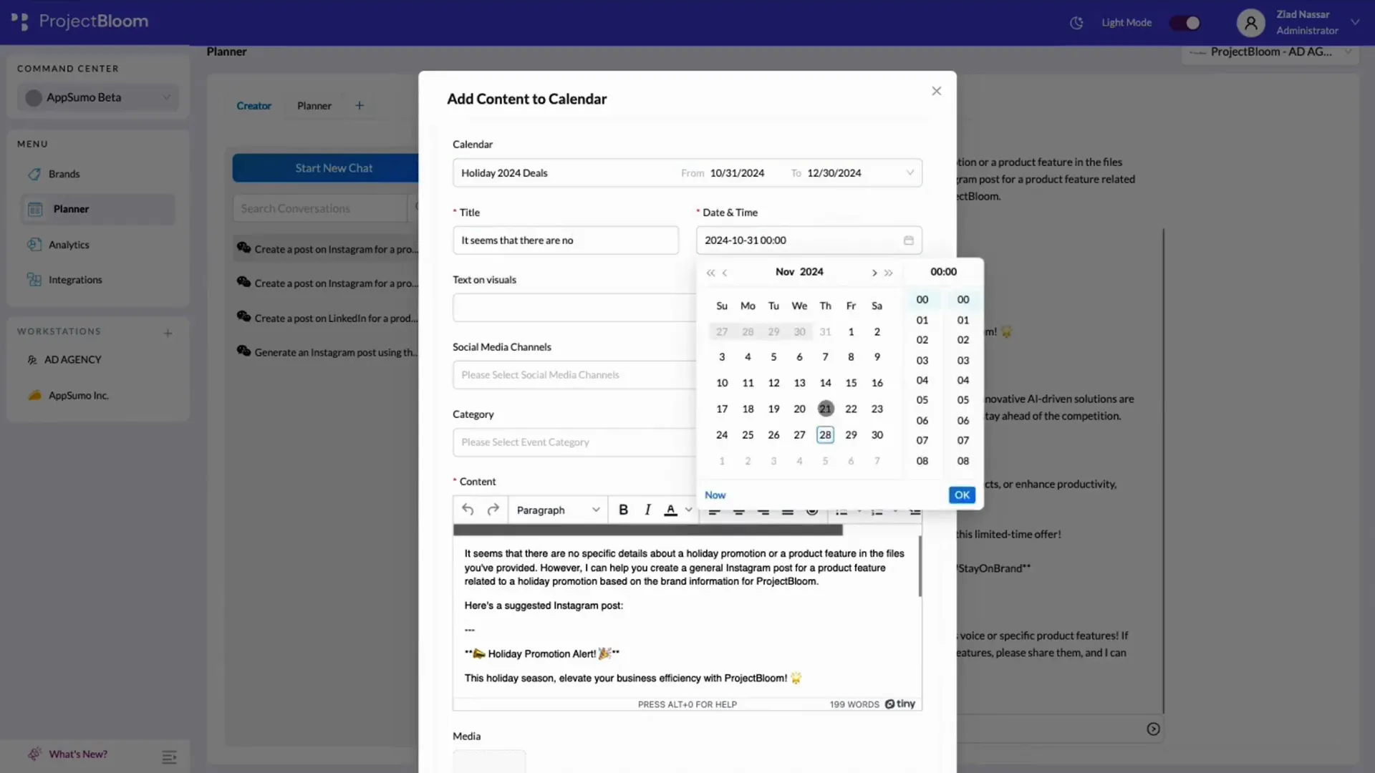Click the Media upload thumbnail box
1375x773 pixels.
pos(489,762)
